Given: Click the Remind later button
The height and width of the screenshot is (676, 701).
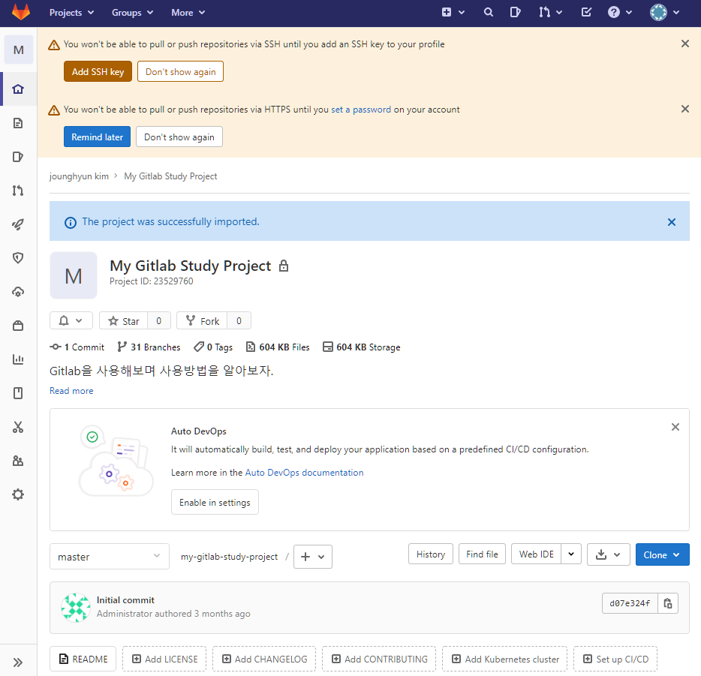Looking at the screenshot, I should coord(97,137).
